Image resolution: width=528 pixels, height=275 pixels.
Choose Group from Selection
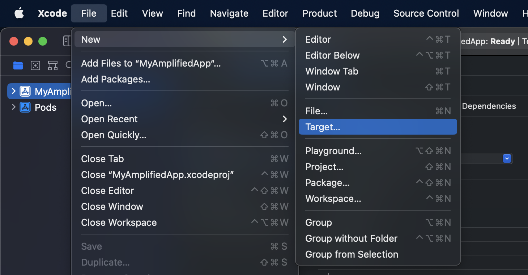[378, 254]
